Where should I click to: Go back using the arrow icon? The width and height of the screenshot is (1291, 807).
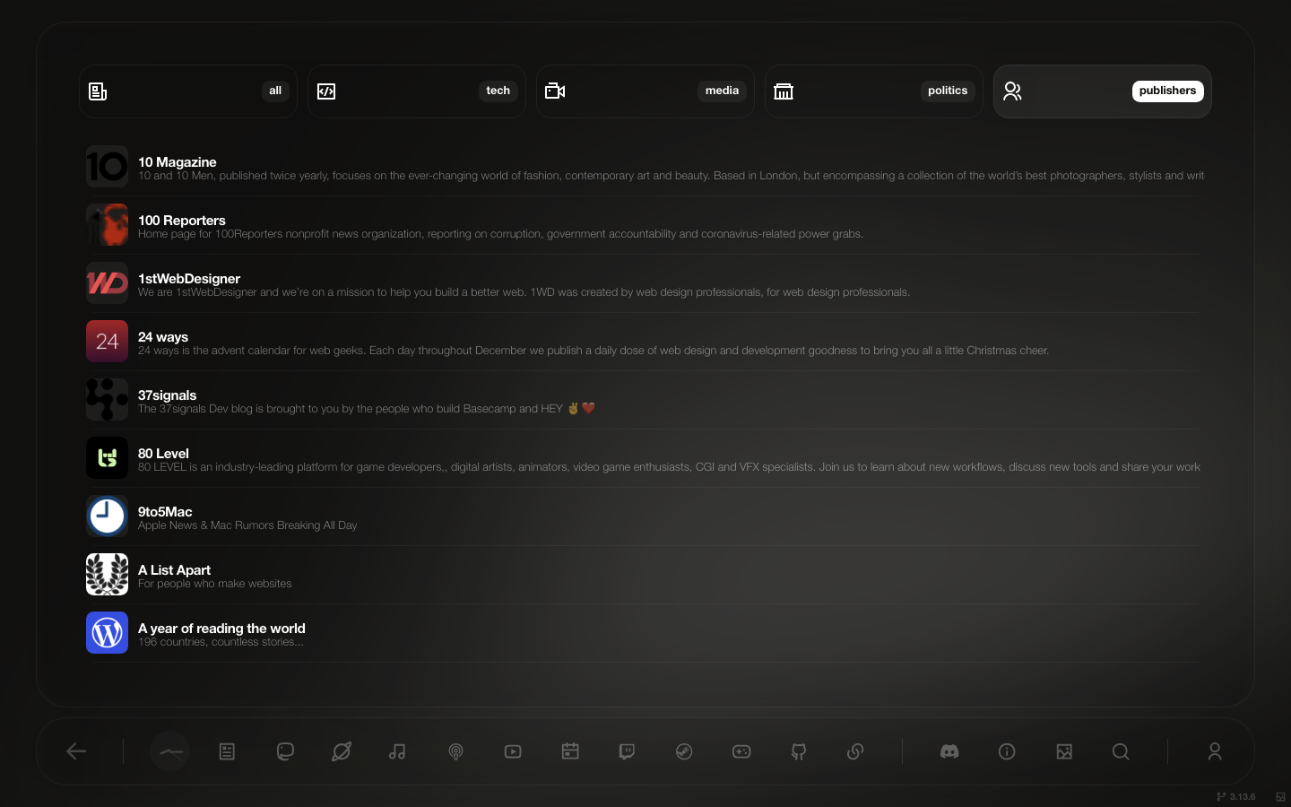[76, 751]
